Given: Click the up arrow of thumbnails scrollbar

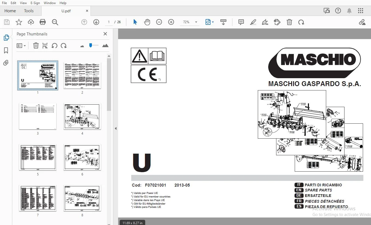Looking at the screenshot, I should (109, 56).
